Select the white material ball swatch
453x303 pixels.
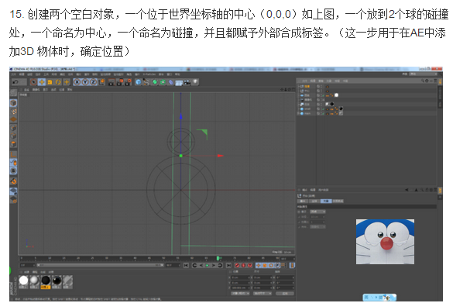pos(23,281)
